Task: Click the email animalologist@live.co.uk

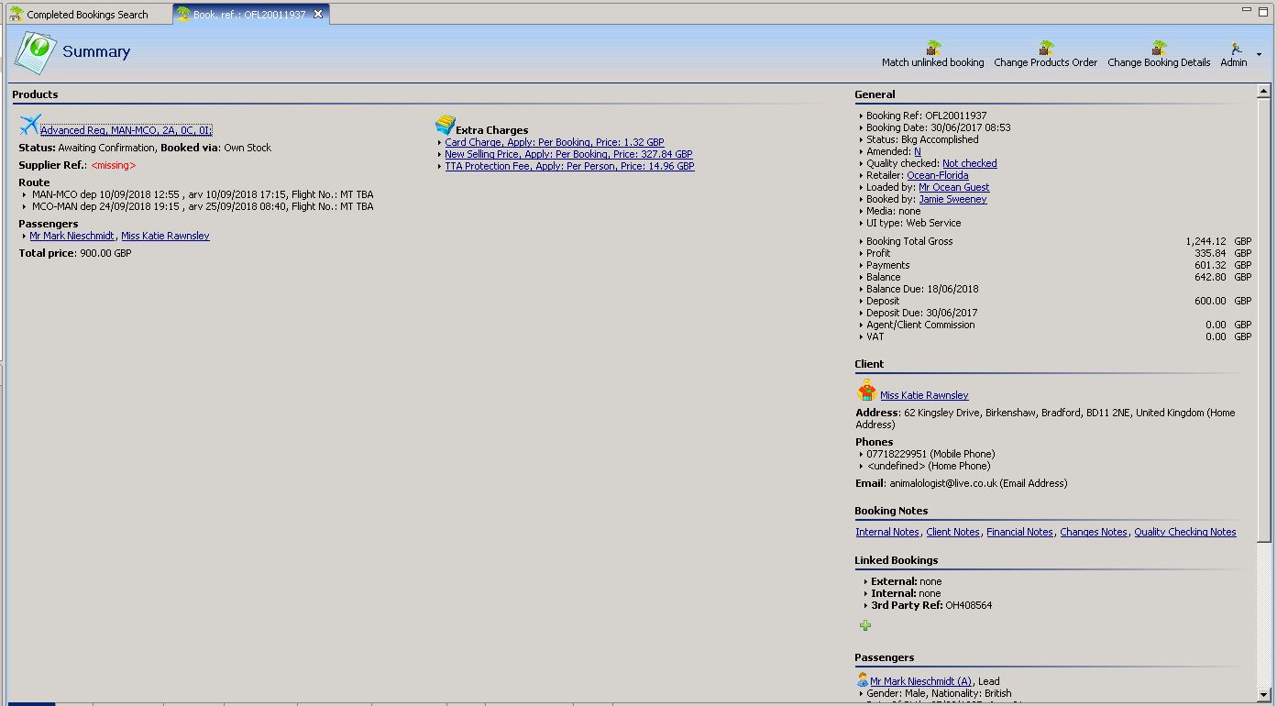Action: pos(944,484)
